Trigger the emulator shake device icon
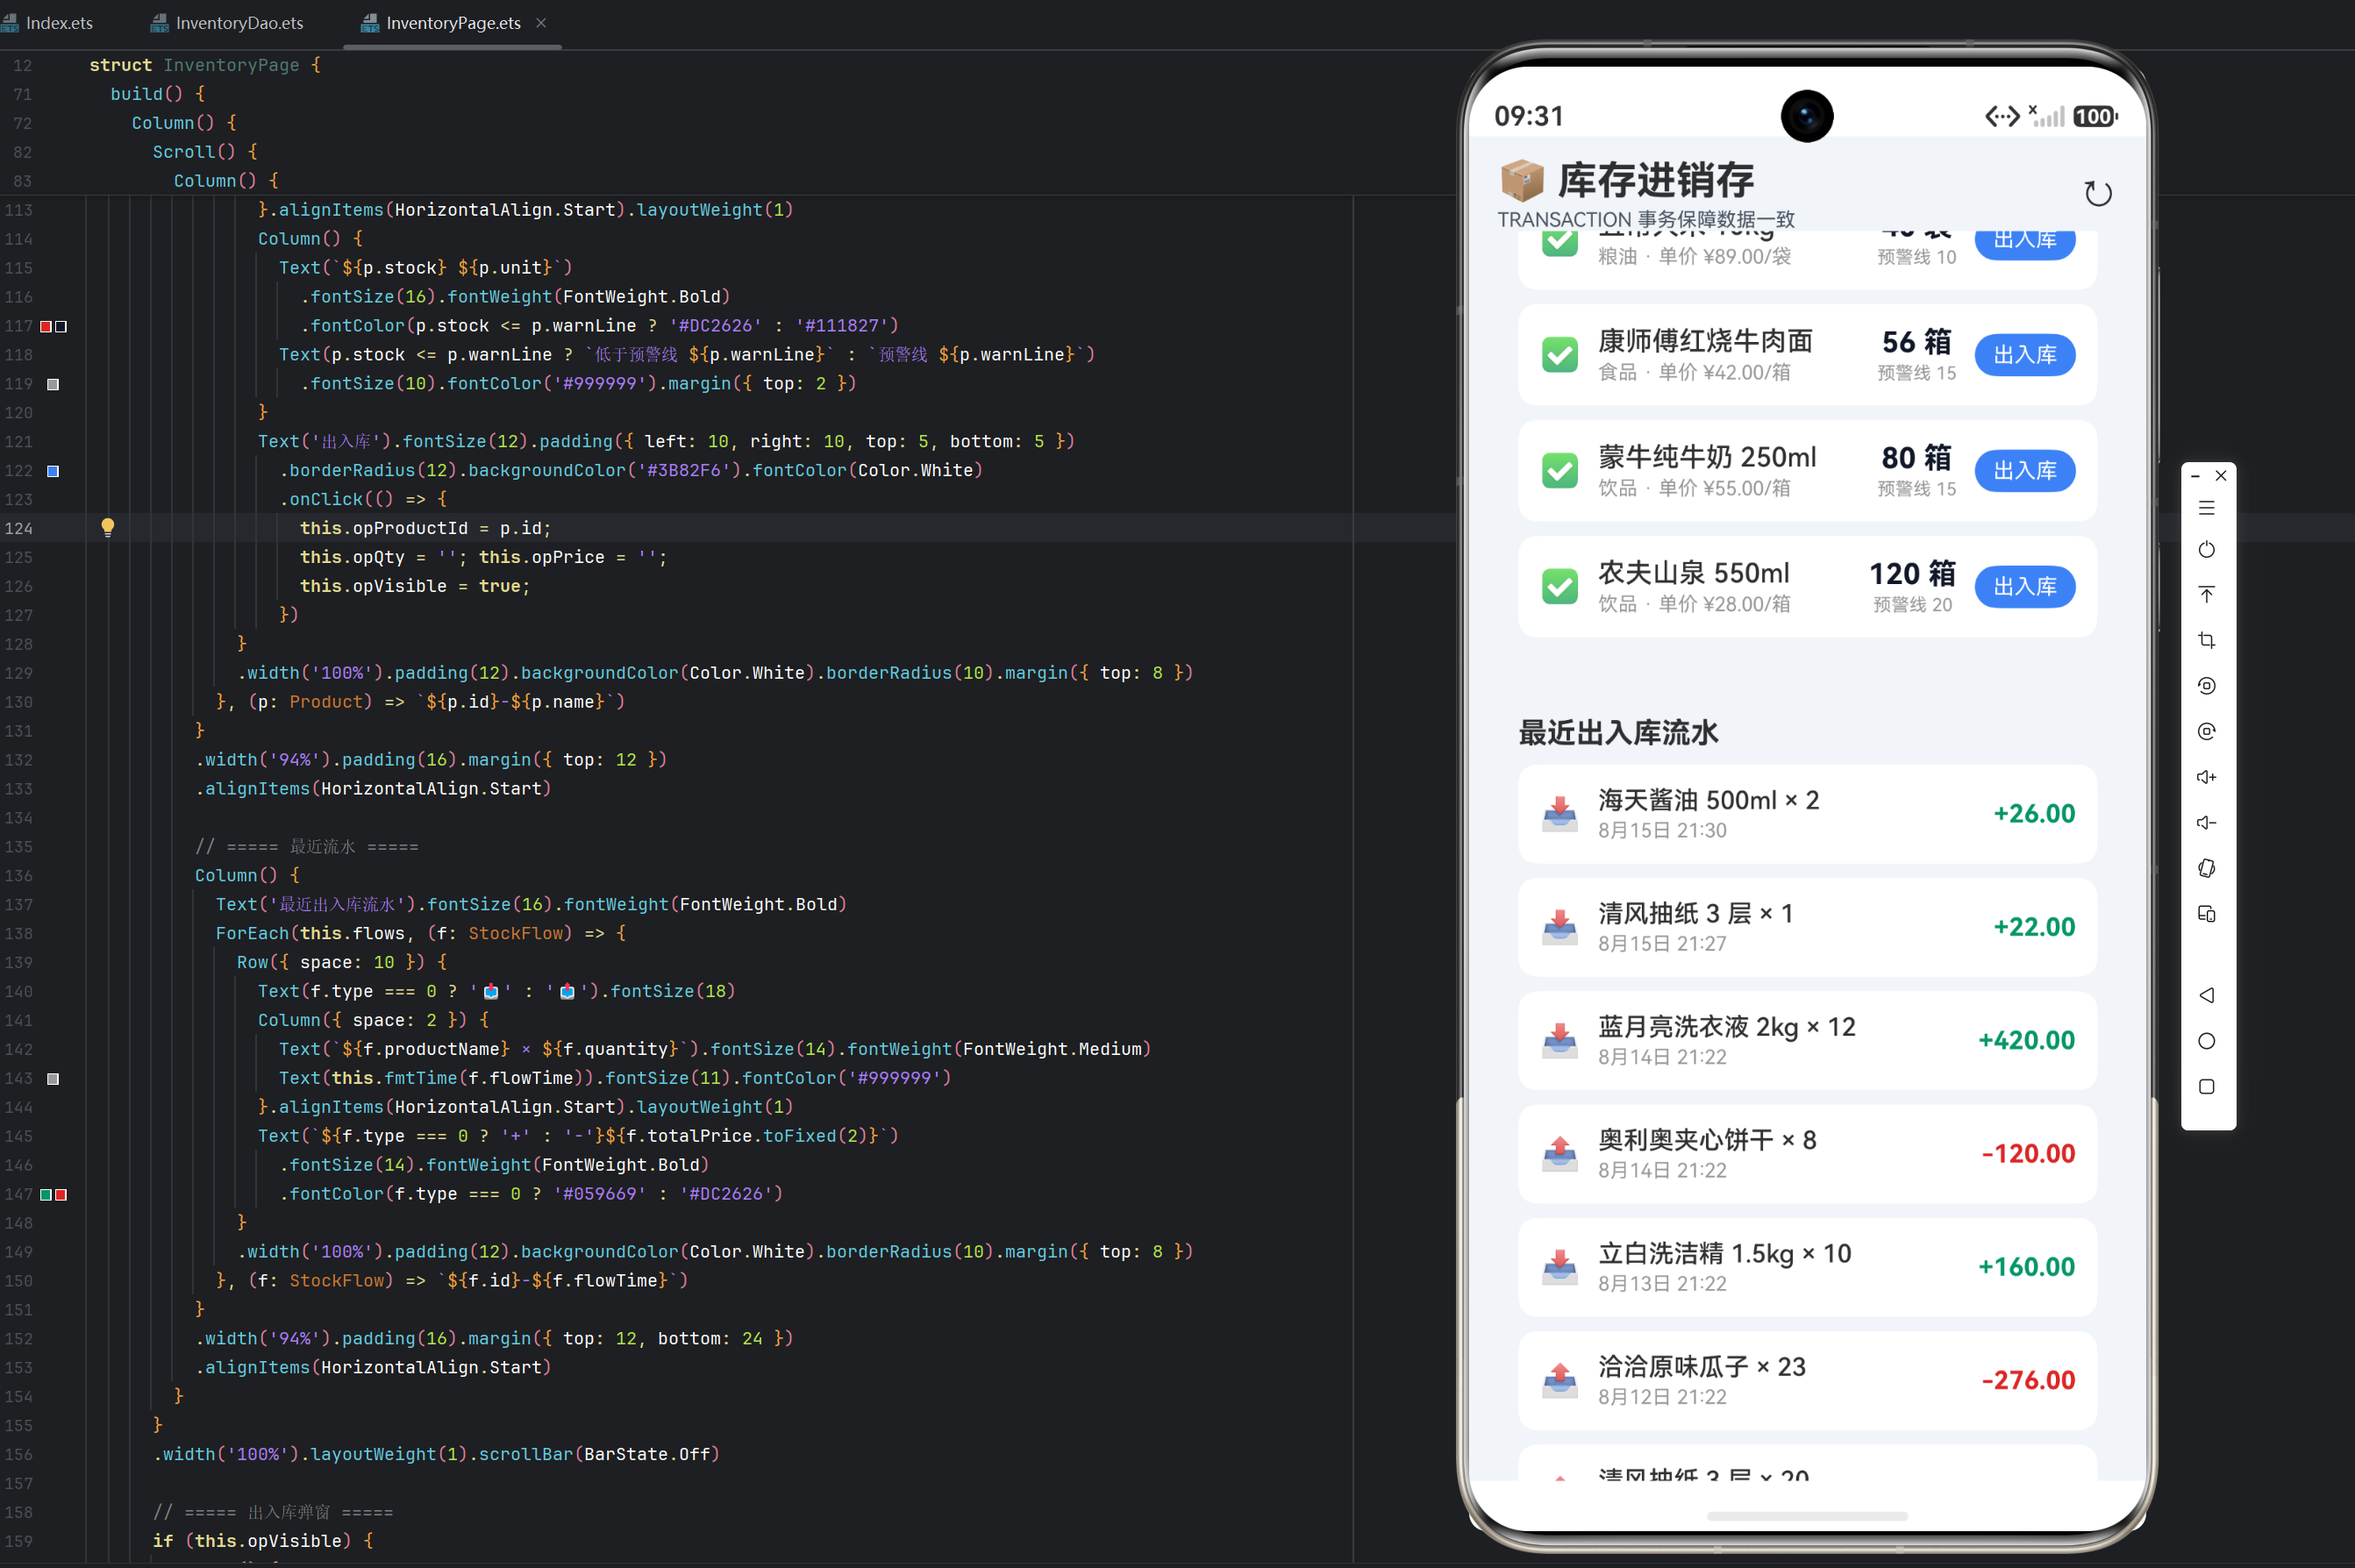 tap(2206, 868)
